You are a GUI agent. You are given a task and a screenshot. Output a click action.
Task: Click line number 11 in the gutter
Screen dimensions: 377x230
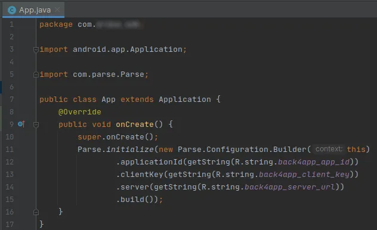click(10, 150)
